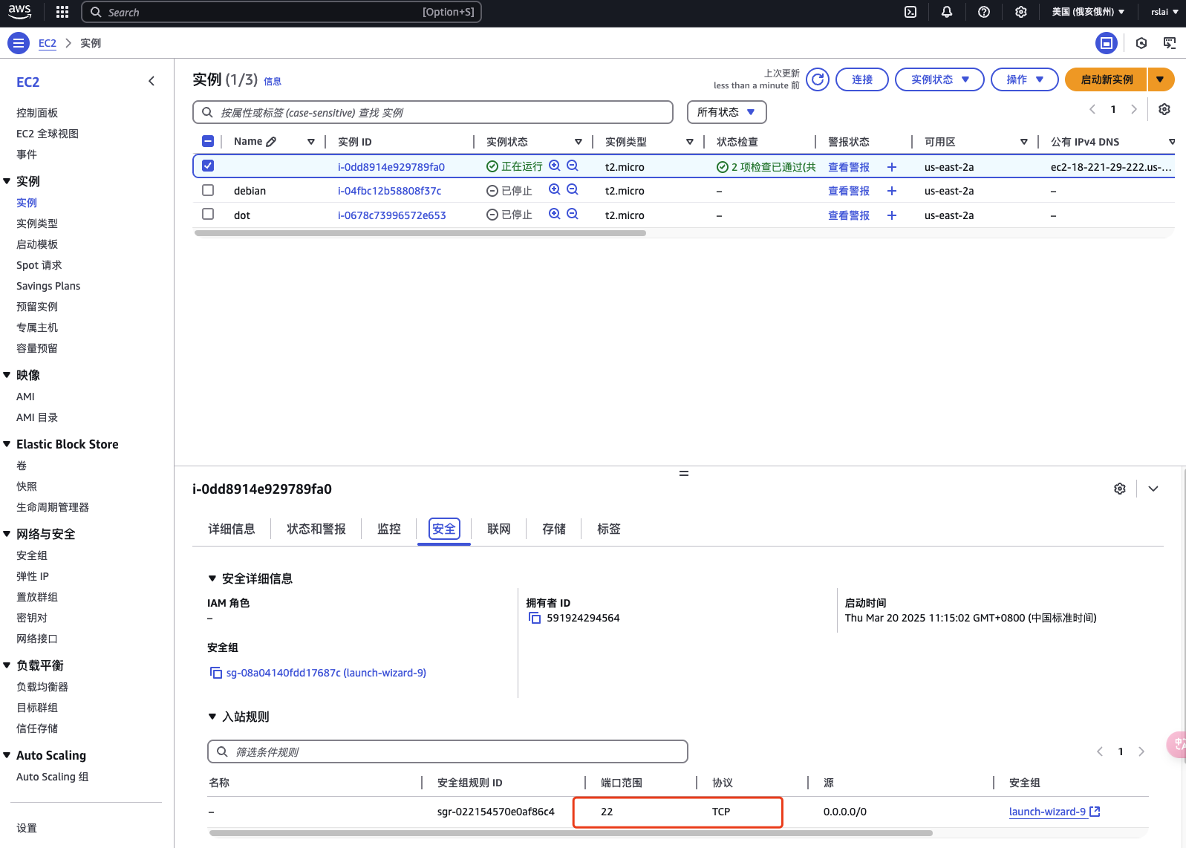Switch to the 监控 tab

(389, 529)
